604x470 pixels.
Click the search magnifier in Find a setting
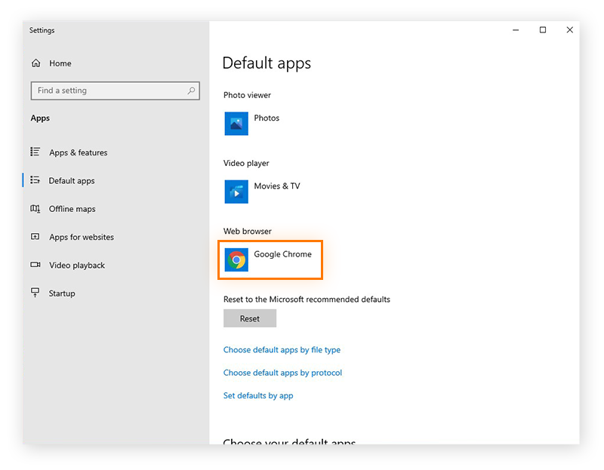(192, 90)
